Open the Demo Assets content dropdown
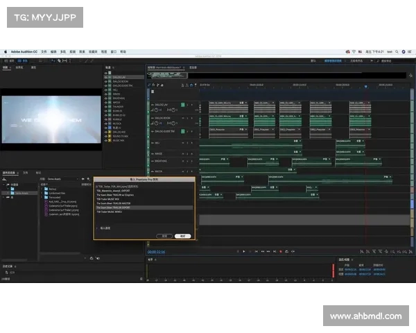Screen dimensions: 416x333 click(x=63, y=179)
